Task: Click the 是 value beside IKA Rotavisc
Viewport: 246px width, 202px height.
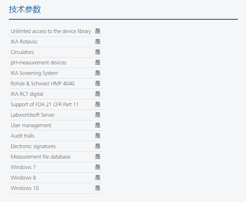Action: [97, 42]
